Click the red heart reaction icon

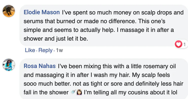click(x=178, y=44)
